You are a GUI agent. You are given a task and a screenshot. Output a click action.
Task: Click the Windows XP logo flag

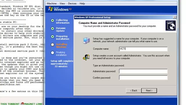[51, 9]
